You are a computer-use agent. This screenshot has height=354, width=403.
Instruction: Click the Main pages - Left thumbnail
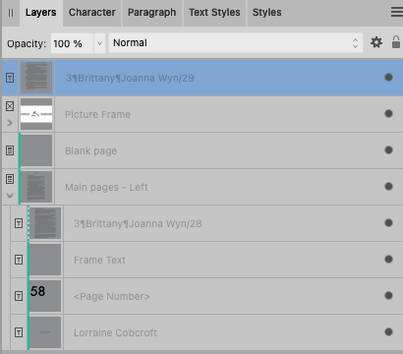[x=36, y=187]
